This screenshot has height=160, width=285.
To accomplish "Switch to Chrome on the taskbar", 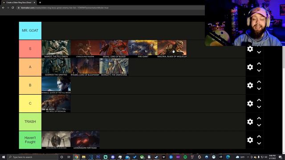I will (x=76, y=157).
